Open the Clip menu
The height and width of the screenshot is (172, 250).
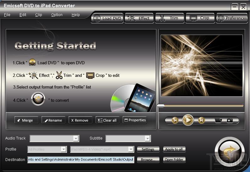39,15
